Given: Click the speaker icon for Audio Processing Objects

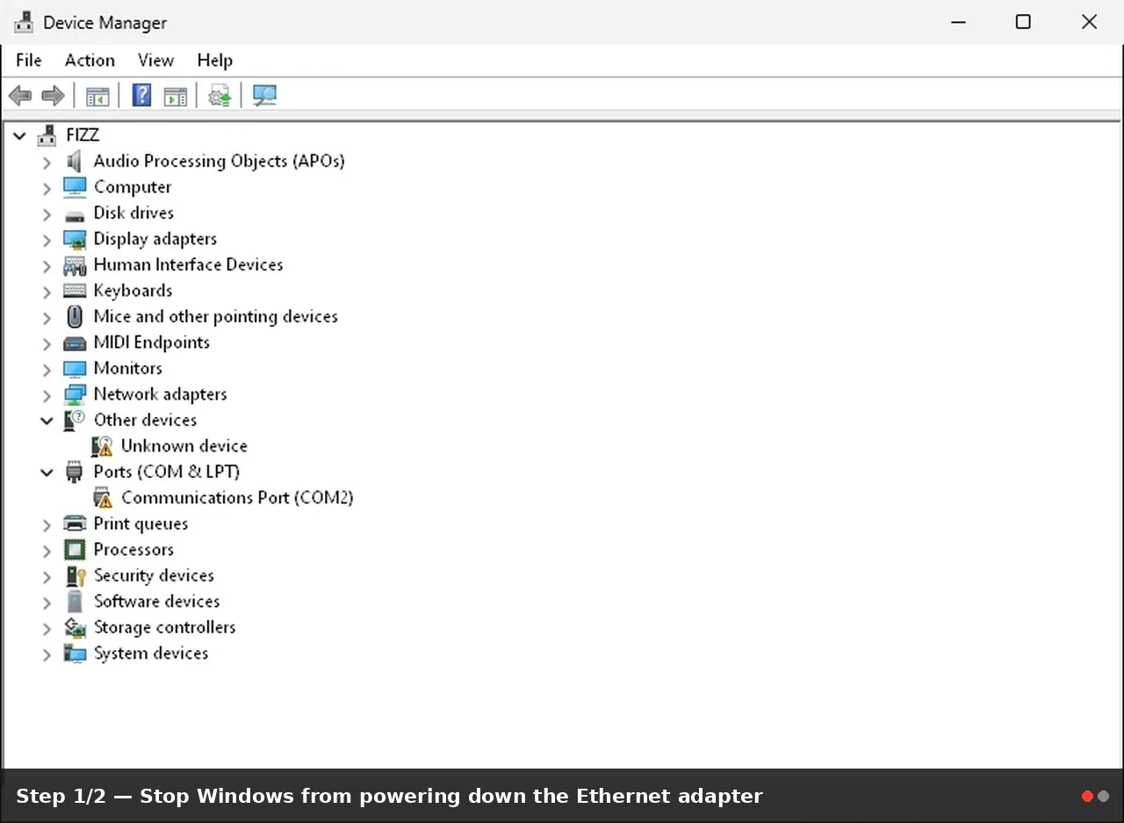Looking at the screenshot, I should [x=75, y=161].
